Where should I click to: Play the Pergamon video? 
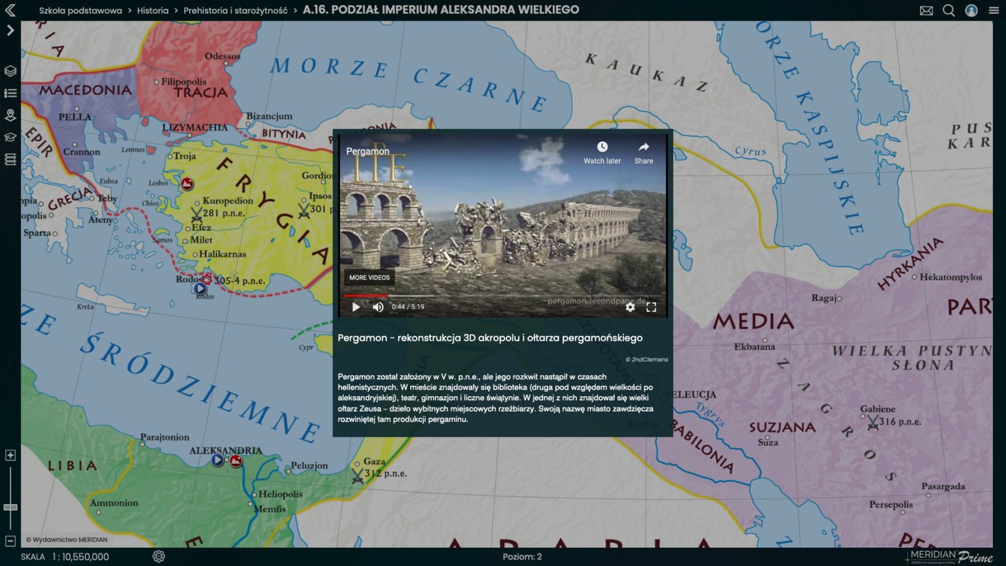click(355, 307)
